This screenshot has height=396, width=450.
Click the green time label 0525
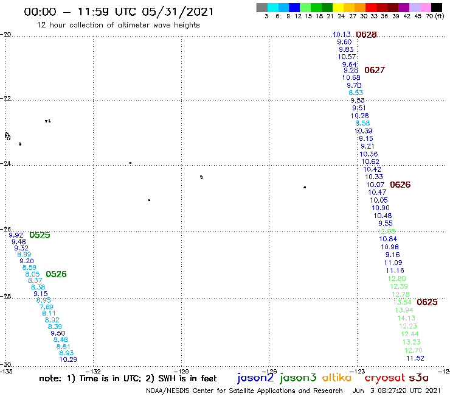[40, 235]
